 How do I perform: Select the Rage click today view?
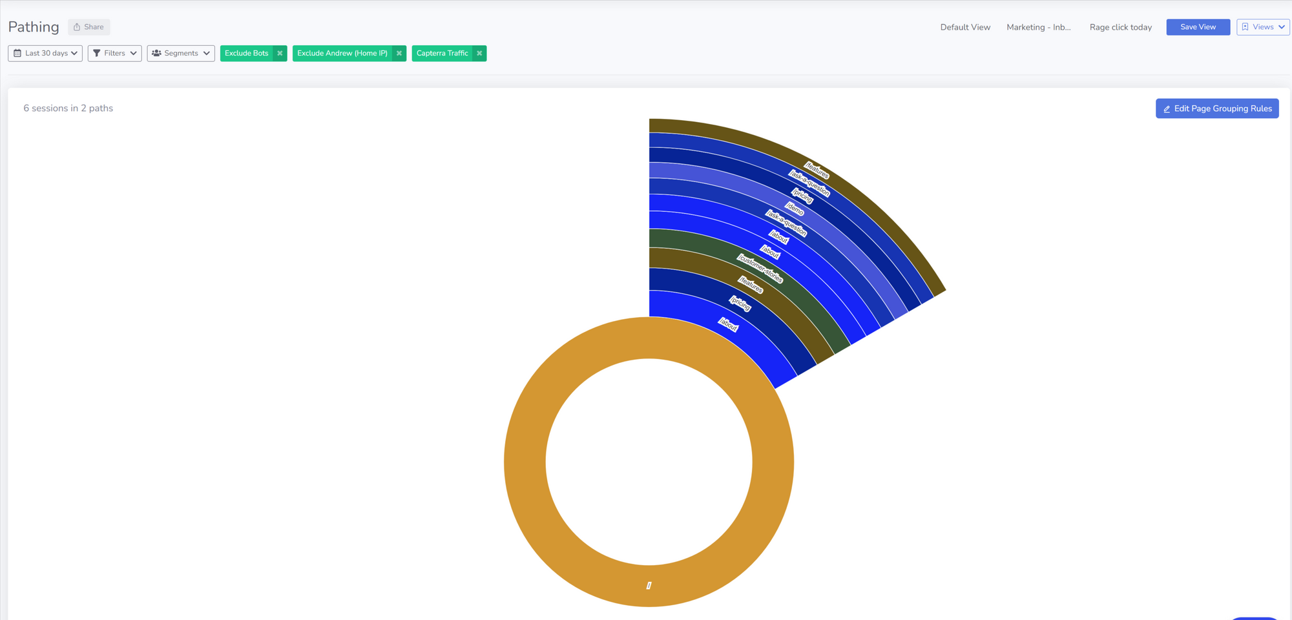pyautogui.click(x=1120, y=27)
